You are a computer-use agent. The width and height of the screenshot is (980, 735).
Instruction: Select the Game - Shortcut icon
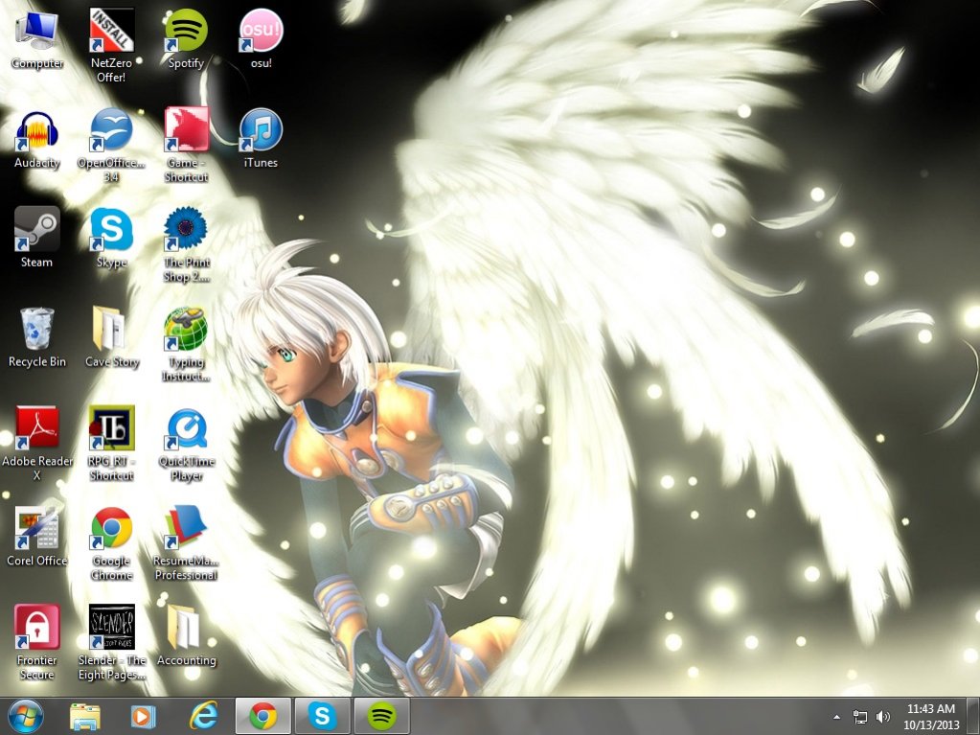[186, 145]
